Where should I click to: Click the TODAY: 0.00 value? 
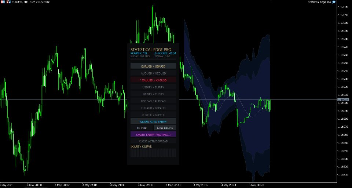[x=162, y=57]
